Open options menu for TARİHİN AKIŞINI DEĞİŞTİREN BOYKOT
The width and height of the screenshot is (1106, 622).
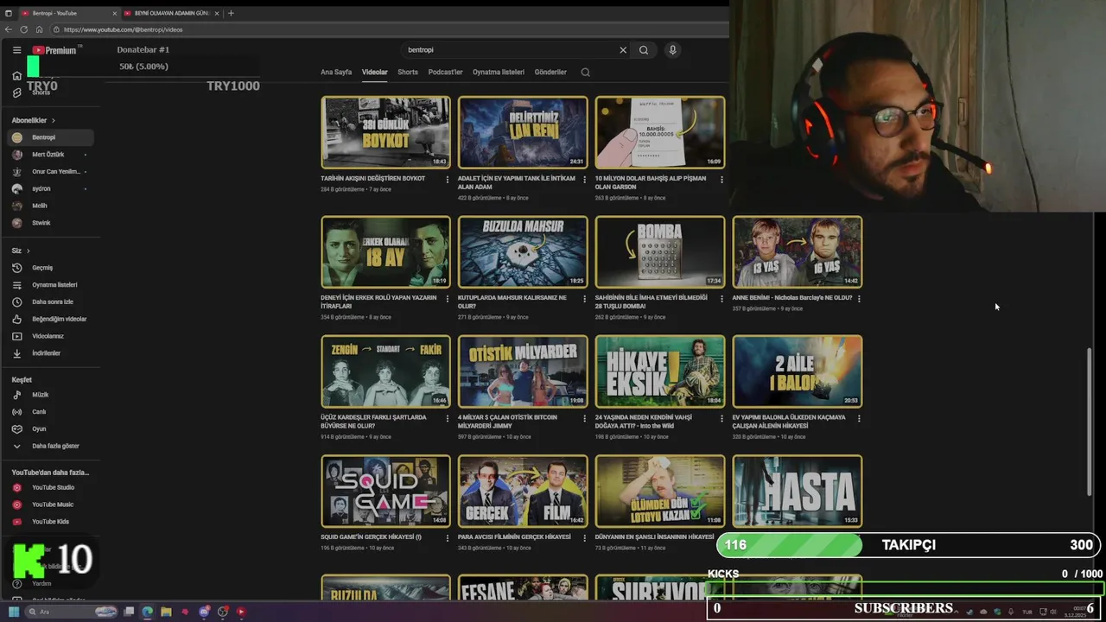coord(448,180)
